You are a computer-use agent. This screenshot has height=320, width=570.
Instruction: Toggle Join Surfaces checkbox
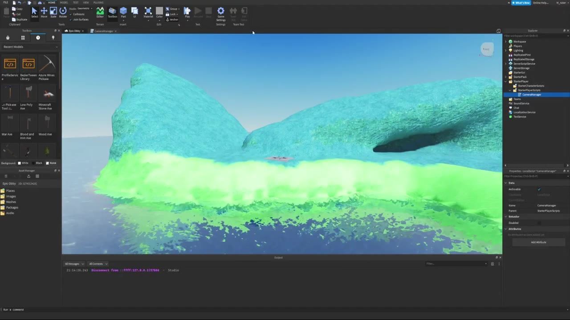click(x=70, y=20)
